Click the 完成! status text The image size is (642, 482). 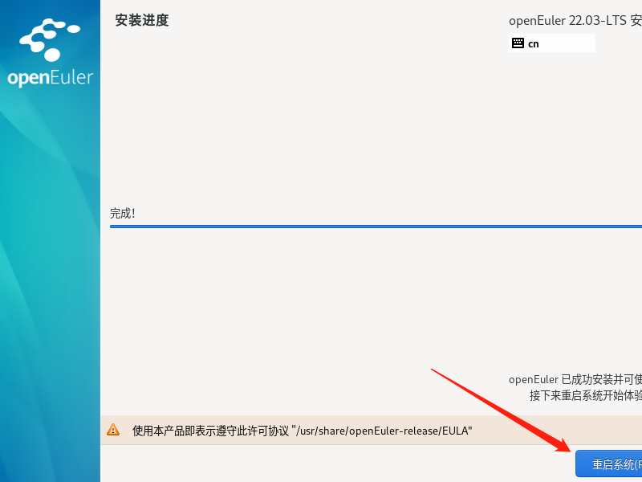[123, 214]
